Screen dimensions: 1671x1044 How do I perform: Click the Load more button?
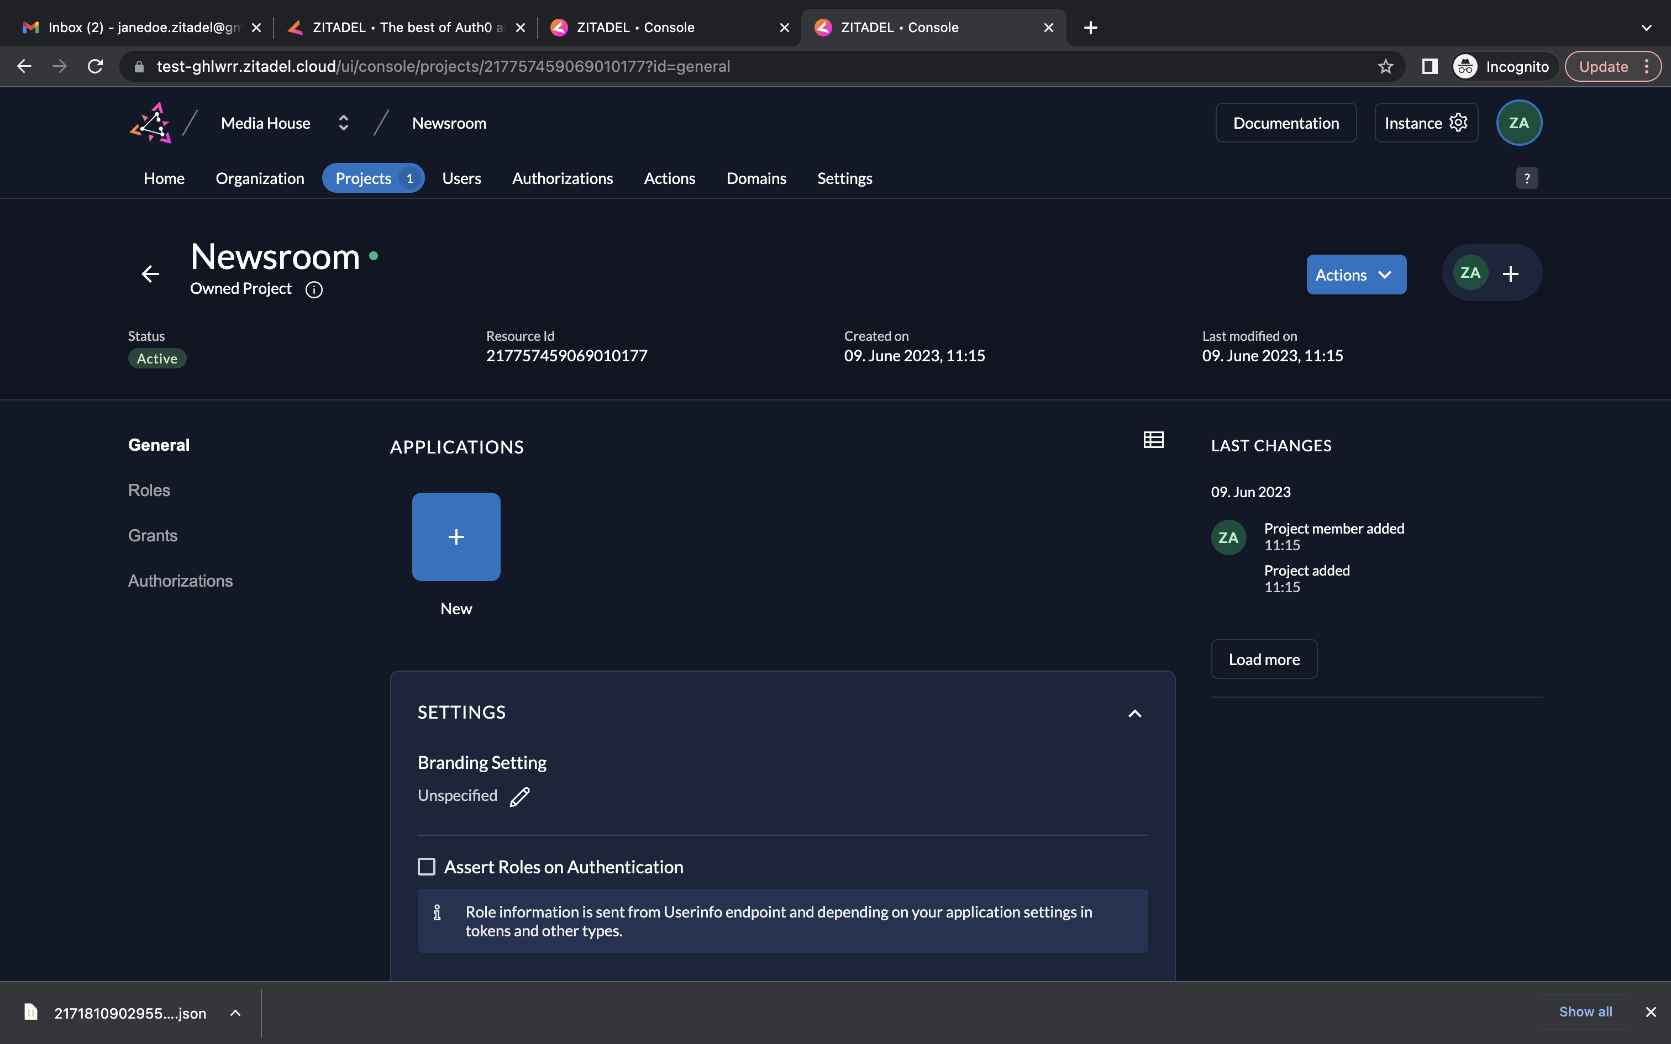pyautogui.click(x=1264, y=660)
